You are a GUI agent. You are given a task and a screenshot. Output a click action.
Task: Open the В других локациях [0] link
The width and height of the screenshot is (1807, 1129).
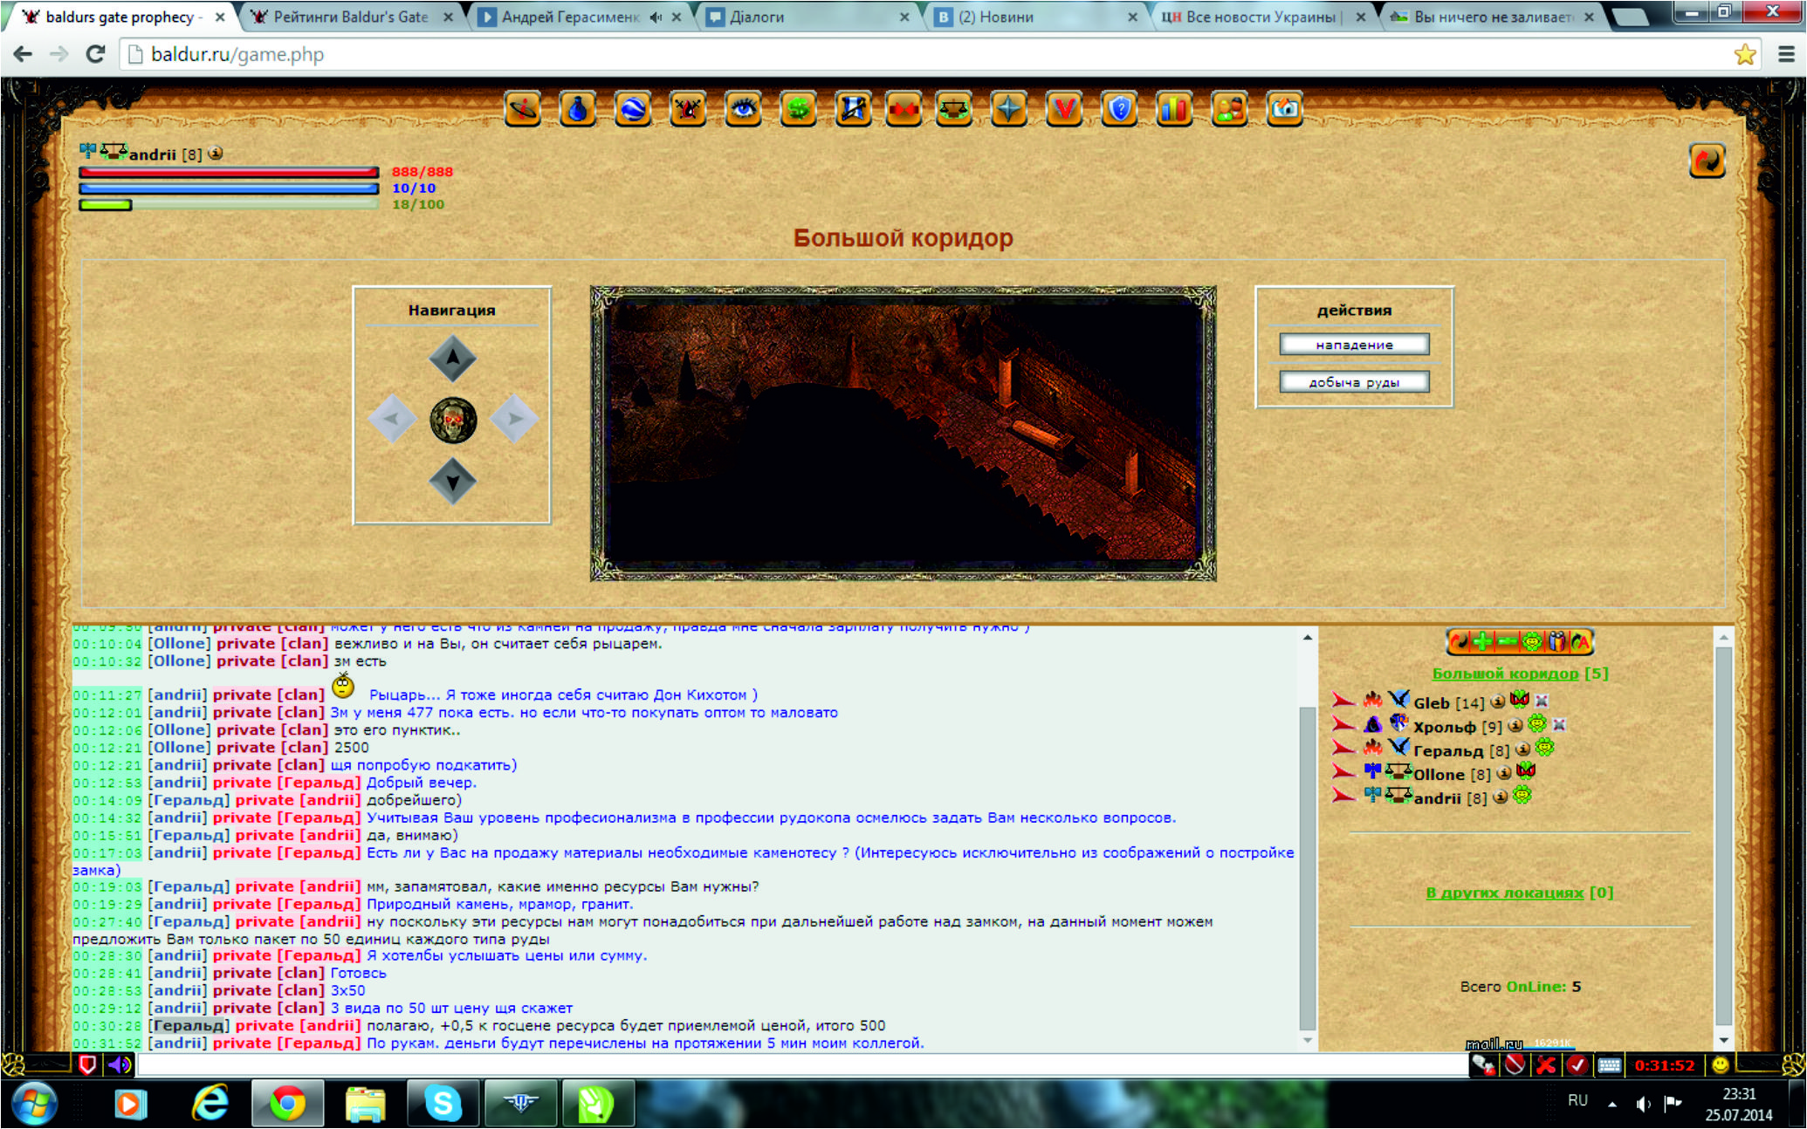click(x=1519, y=892)
